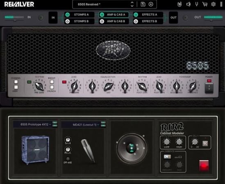Expand the MD421 (Lowcut 1) microphone dropdown

[84, 125]
